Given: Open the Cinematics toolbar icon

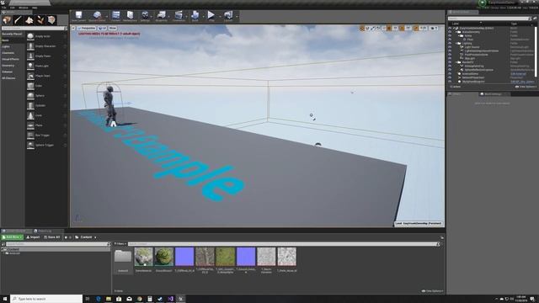Looking at the screenshot, I should (179, 16).
